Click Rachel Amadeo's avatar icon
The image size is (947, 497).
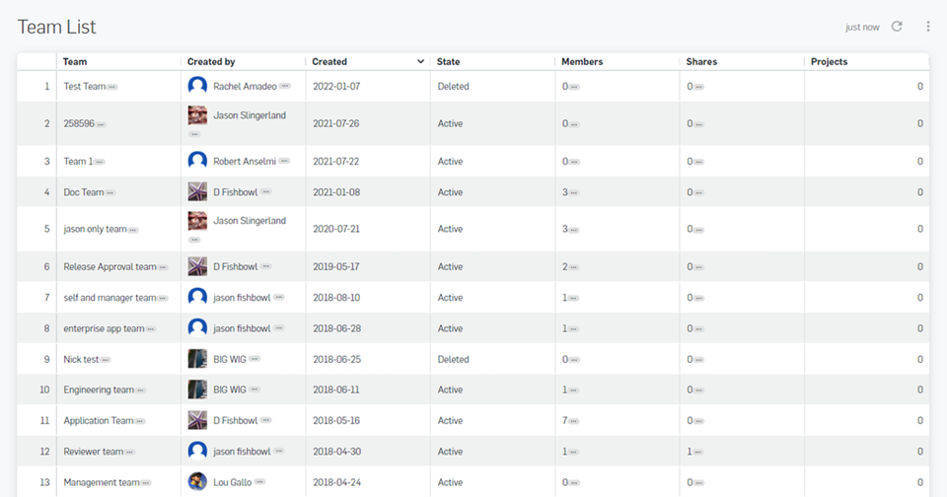click(x=197, y=86)
